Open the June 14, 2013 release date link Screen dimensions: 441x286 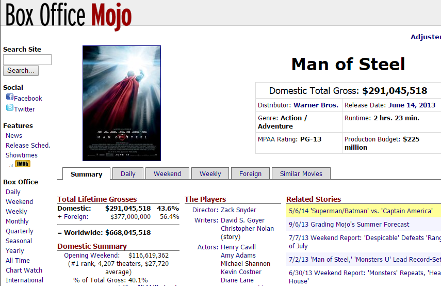[x=412, y=105]
